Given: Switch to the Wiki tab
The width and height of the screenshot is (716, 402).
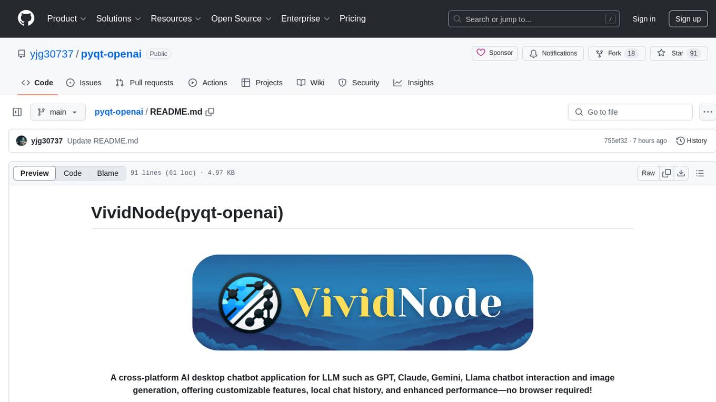Looking at the screenshot, I should (x=311, y=83).
